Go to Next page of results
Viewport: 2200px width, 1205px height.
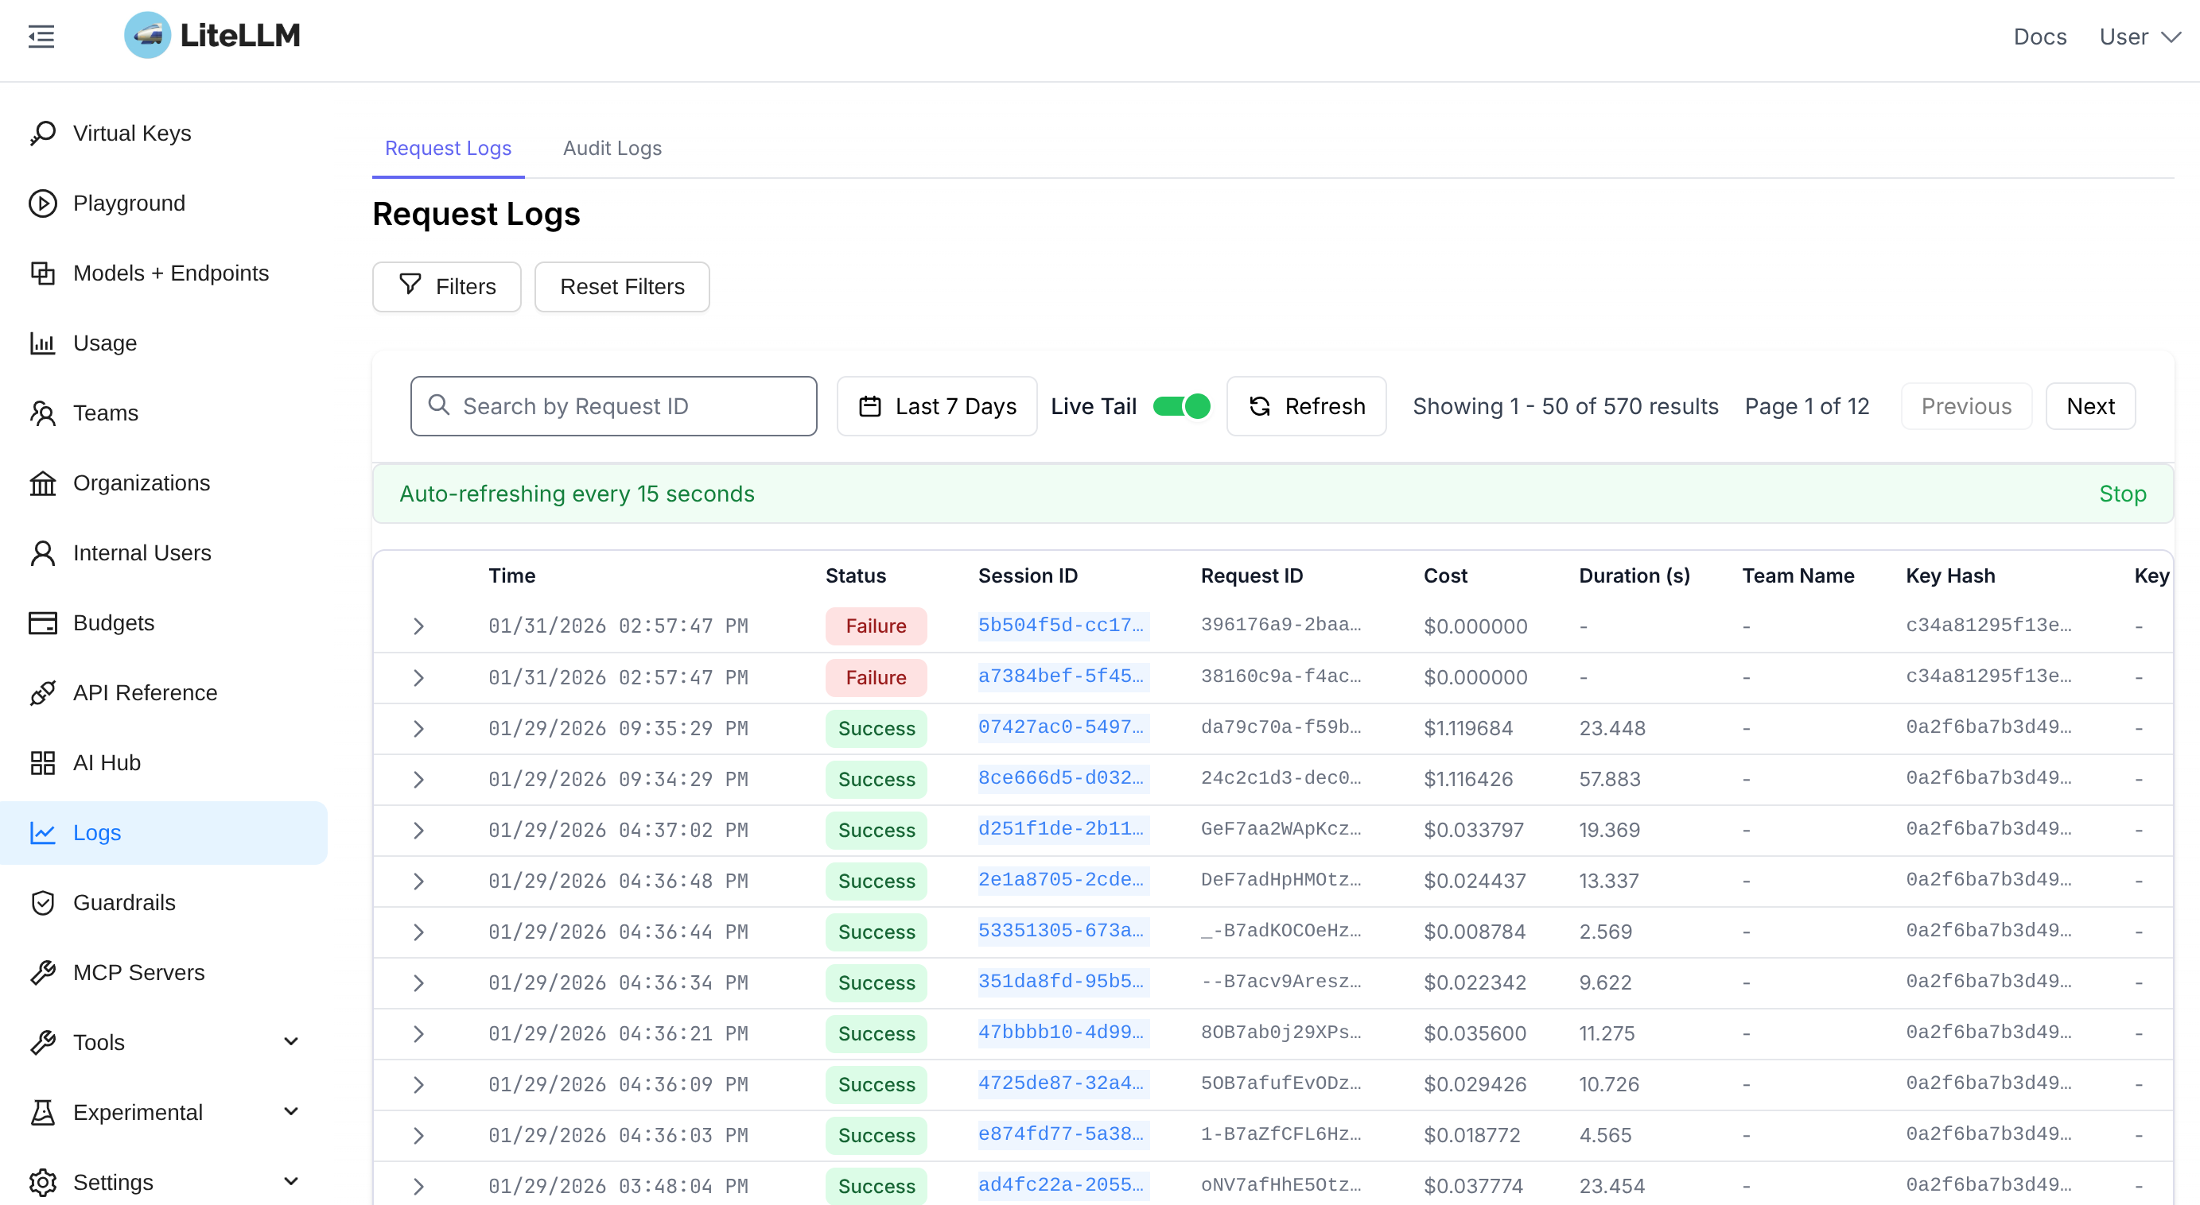[x=2091, y=406]
